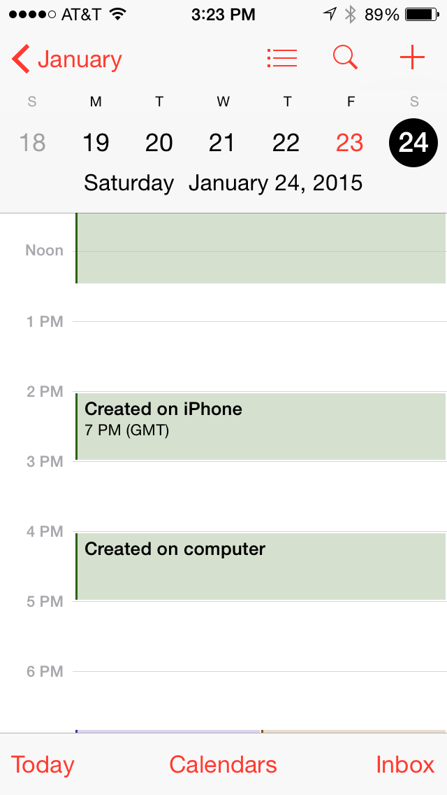
Task: Go back to January month view
Action: [x=67, y=59]
